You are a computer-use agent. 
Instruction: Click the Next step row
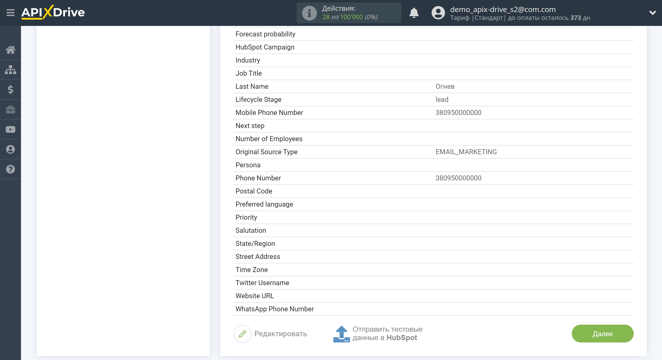[x=433, y=126]
